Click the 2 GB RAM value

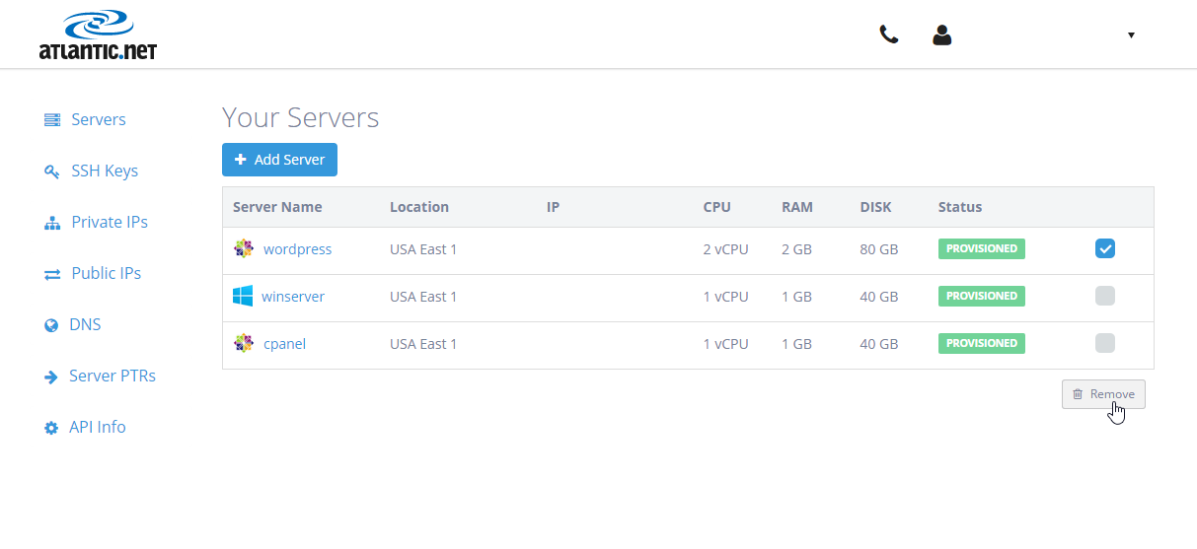797,249
